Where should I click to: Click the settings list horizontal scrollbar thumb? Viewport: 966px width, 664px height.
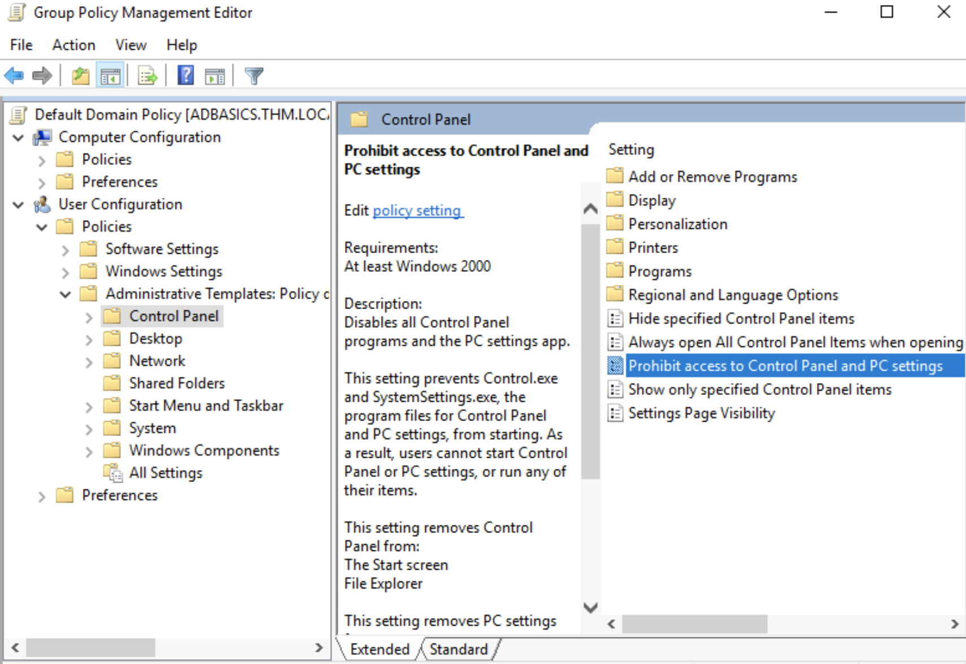[695, 624]
